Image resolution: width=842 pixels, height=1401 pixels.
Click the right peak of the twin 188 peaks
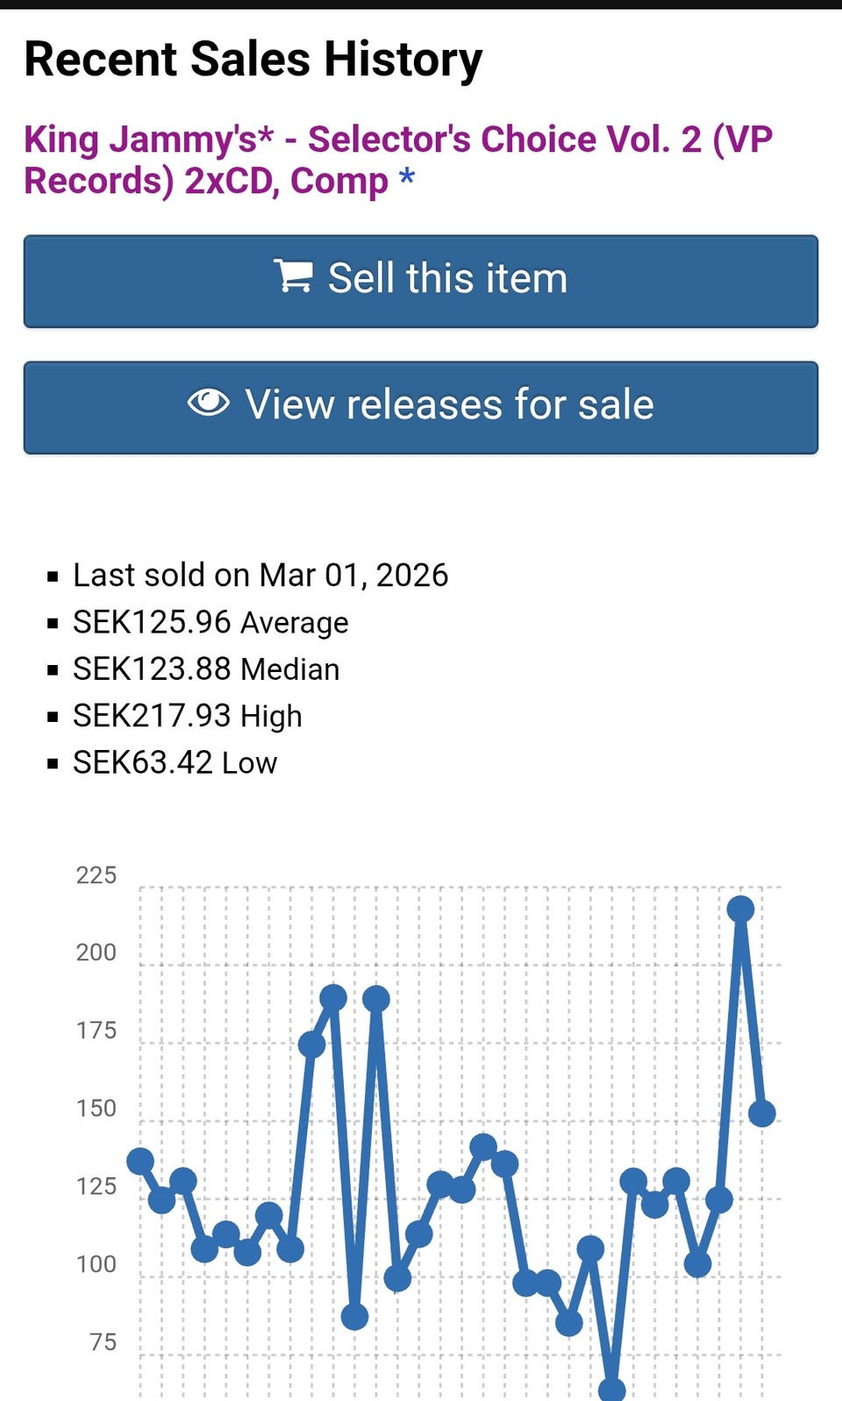(x=376, y=998)
